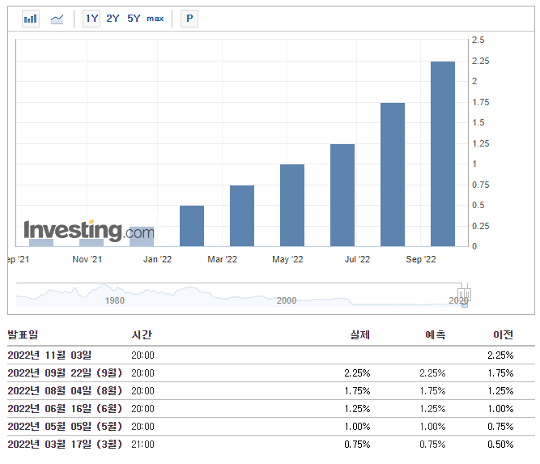Switch to bar chart view icon

31,19
